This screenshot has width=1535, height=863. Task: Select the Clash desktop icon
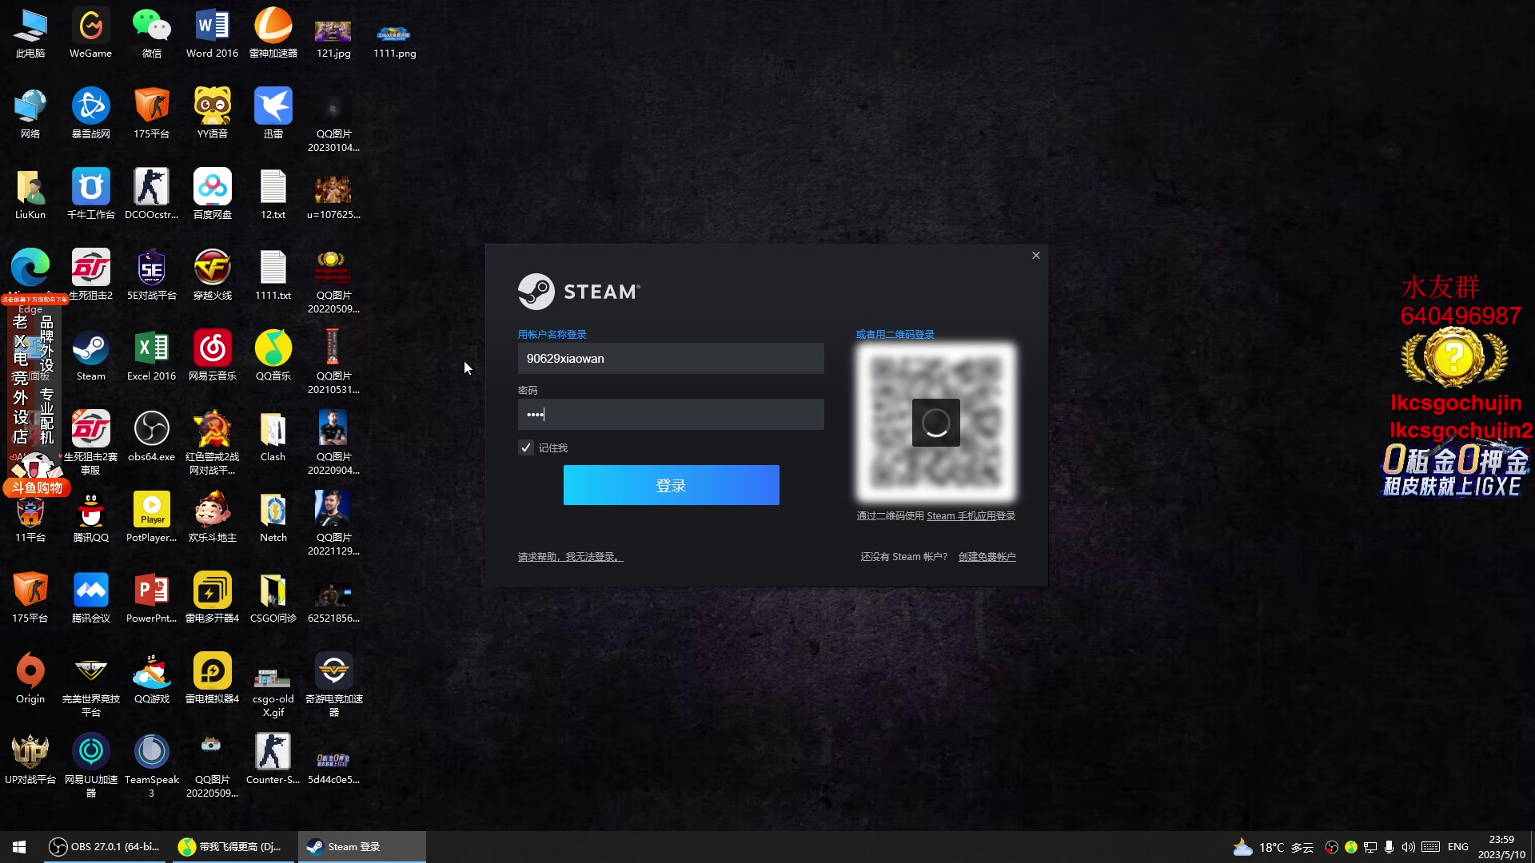click(x=273, y=437)
